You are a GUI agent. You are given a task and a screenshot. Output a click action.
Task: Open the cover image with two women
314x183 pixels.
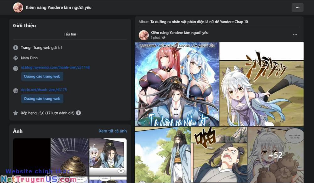click(x=177, y=84)
